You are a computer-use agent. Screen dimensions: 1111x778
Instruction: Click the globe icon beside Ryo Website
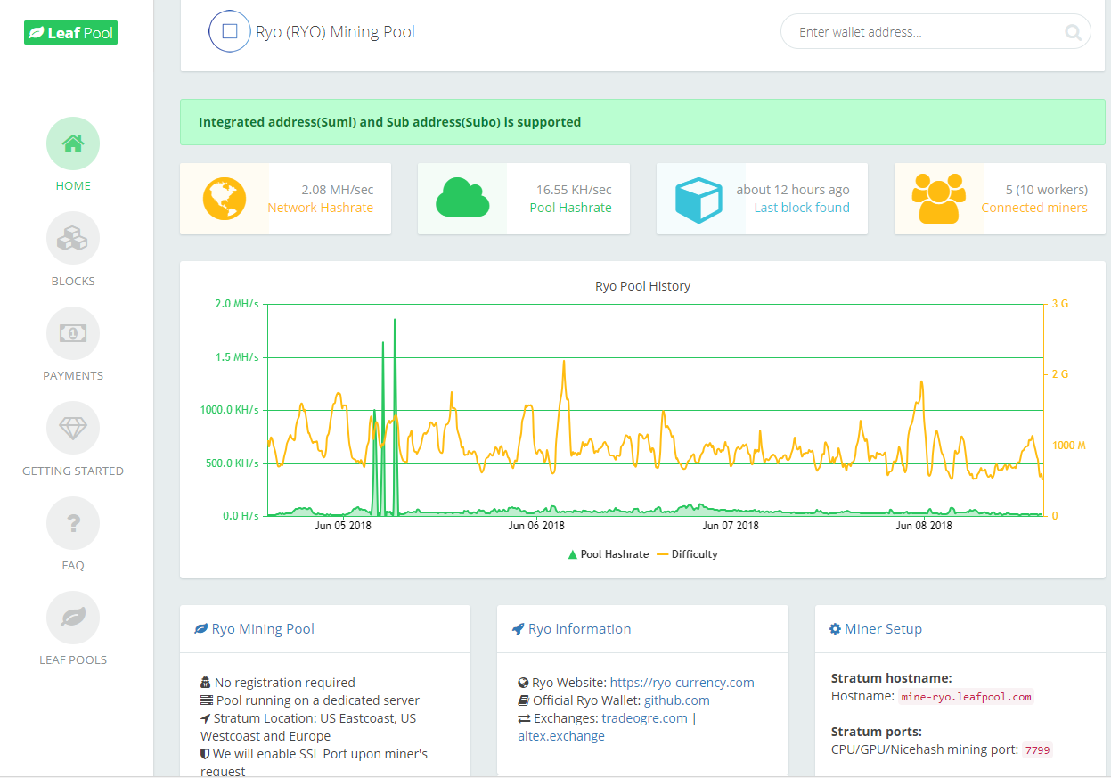pyautogui.click(x=523, y=683)
